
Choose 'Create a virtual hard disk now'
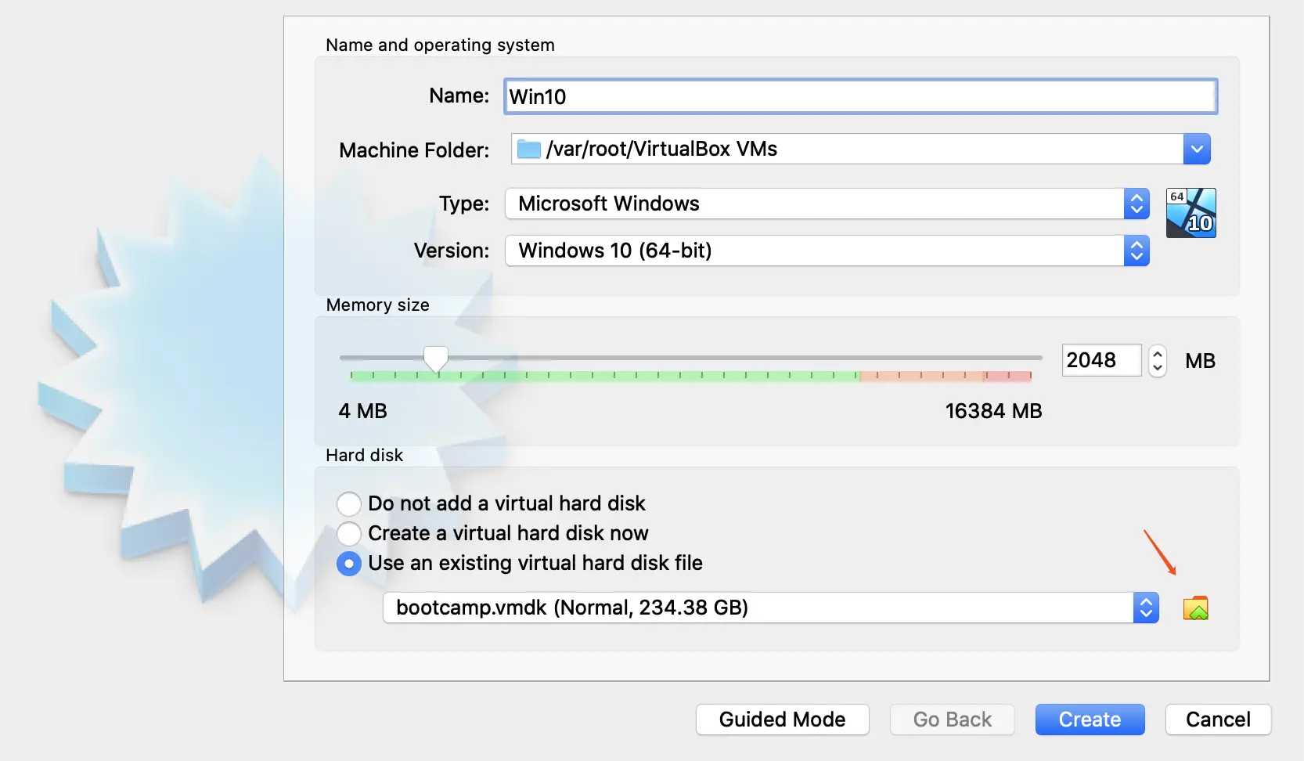(x=348, y=533)
